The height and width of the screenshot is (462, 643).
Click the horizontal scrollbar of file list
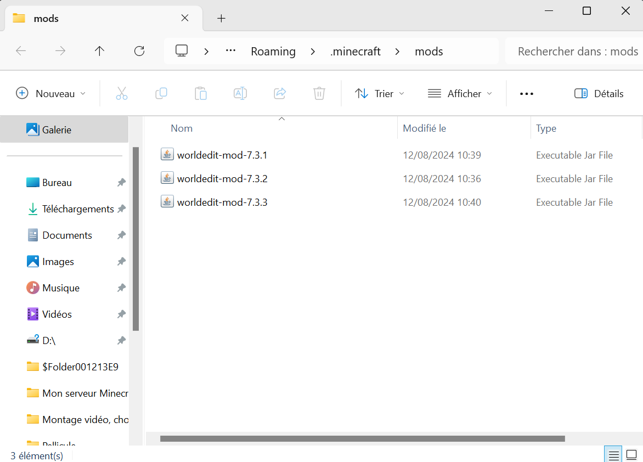(363, 438)
